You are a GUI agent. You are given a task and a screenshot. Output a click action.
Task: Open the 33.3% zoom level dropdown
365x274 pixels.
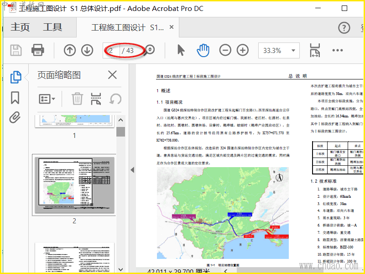point(279,50)
